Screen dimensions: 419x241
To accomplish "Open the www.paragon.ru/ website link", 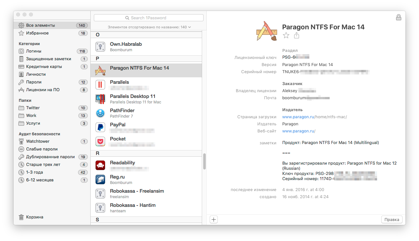I will click(x=299, y=131).
